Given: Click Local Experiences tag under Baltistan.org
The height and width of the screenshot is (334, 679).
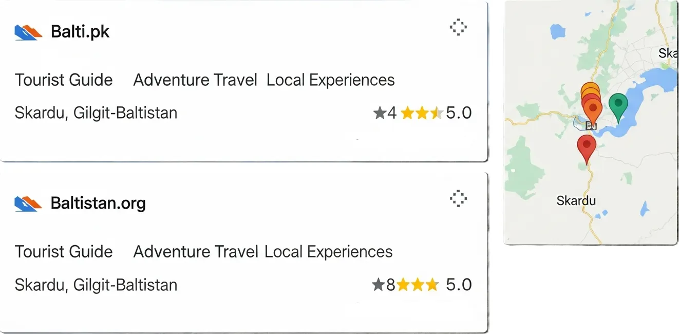Looking at the screenshot, I should coord(328,252).
